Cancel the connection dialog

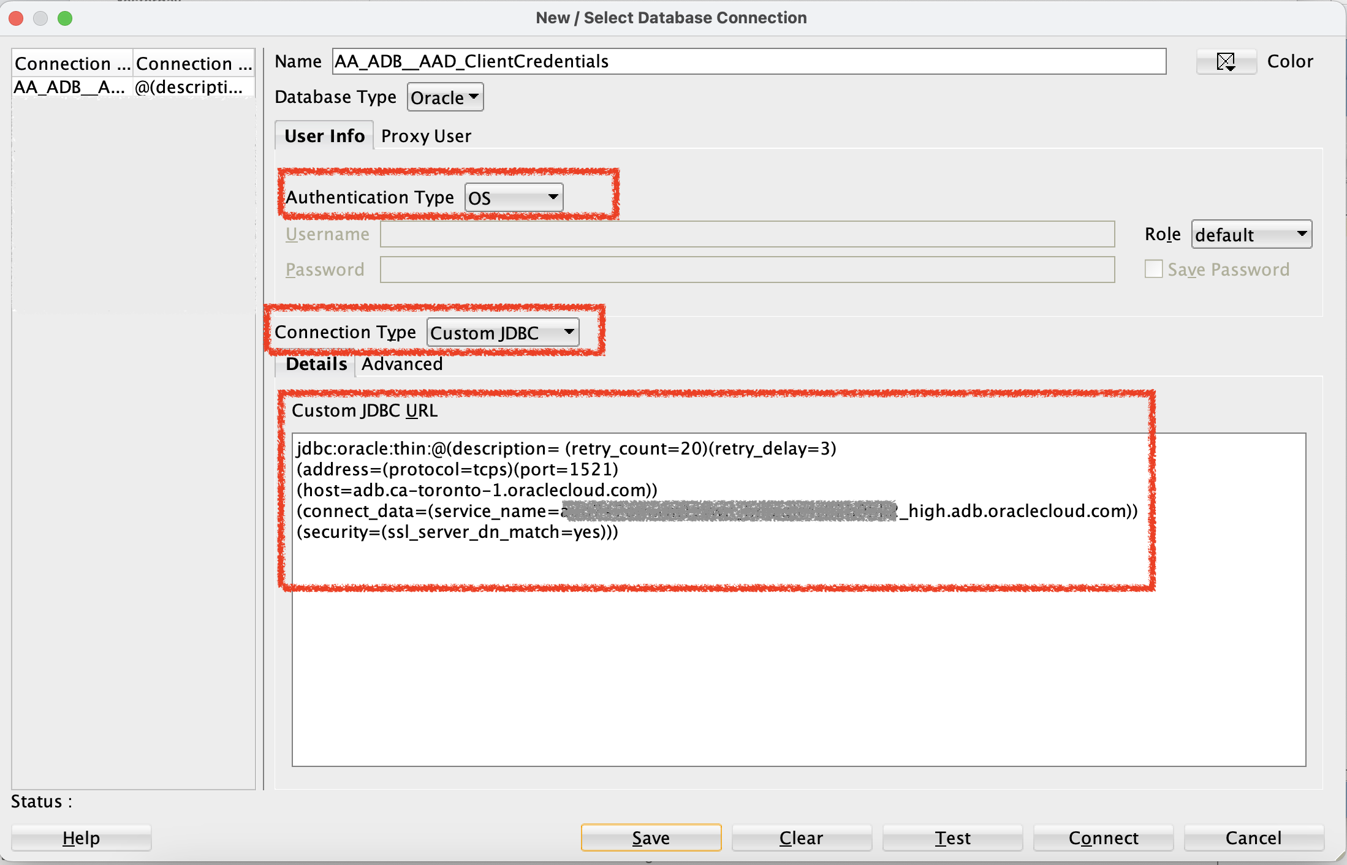(x=1253, y=837)
